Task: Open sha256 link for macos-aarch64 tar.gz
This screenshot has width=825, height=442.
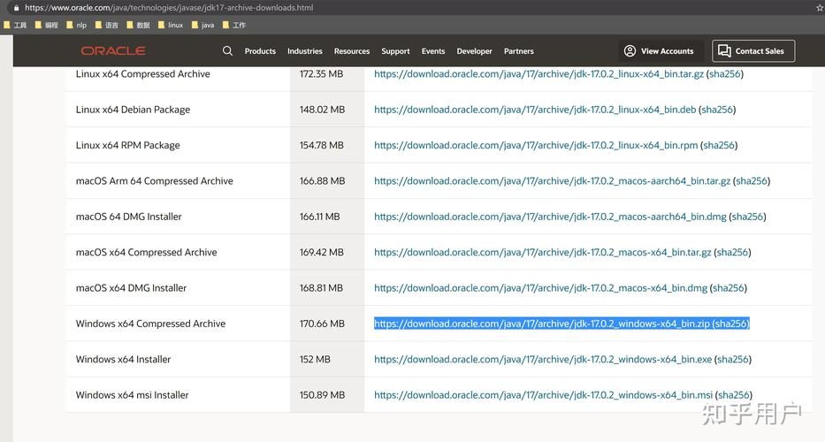Action: (752, 181)
